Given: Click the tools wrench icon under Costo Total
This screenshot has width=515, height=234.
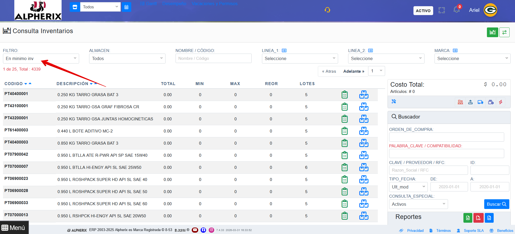Looking at the screenshot, I should coord(394,102).
